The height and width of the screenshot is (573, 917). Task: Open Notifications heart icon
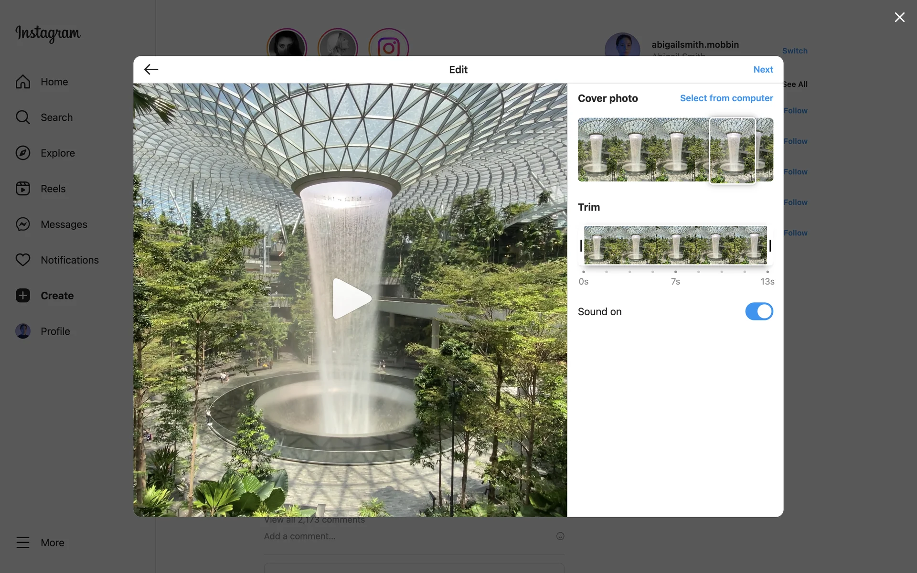[x=23, y=260]
